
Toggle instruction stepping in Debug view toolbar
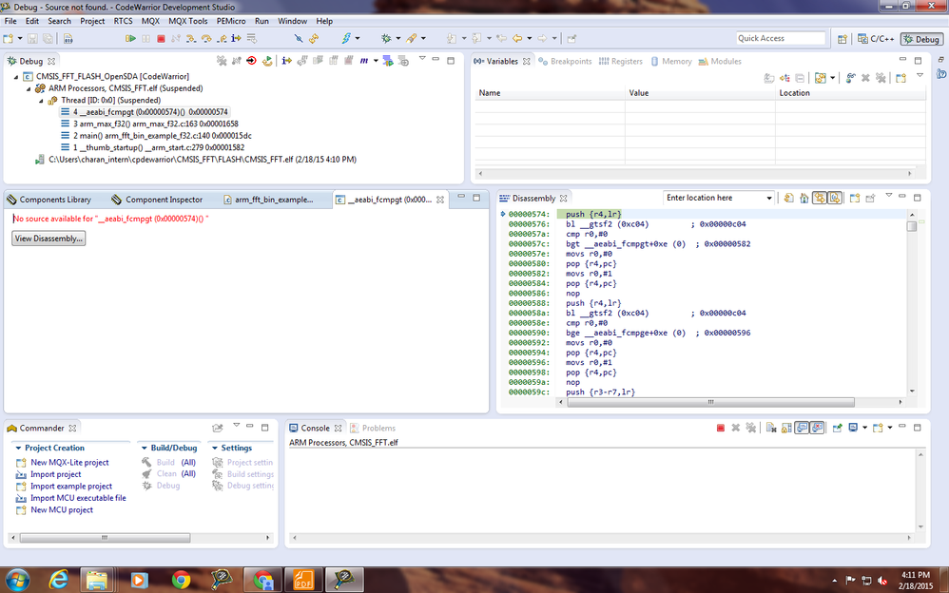click(x=287, y=61)
